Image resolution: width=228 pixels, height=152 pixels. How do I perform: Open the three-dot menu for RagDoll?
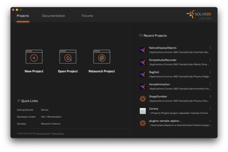click(210, 72)
